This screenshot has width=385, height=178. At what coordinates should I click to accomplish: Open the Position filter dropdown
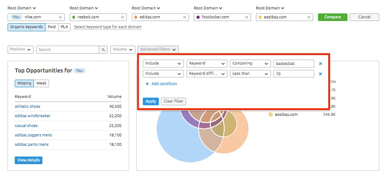pos(21,49)
